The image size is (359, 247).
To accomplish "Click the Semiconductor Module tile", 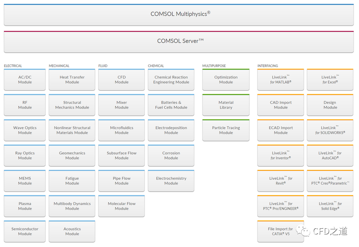I will (25, 231).
